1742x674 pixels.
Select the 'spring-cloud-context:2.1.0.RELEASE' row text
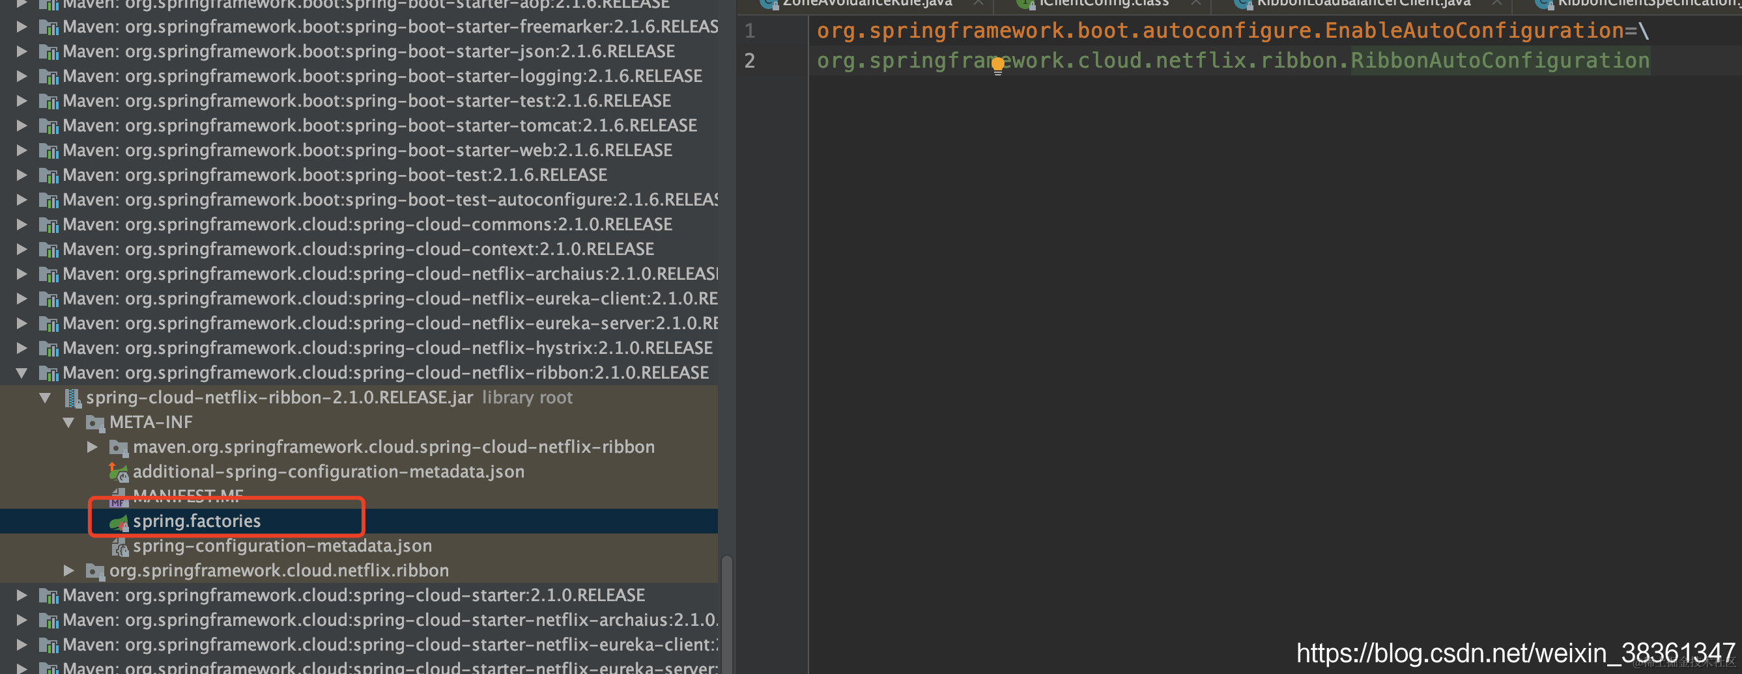click(358, 250)
